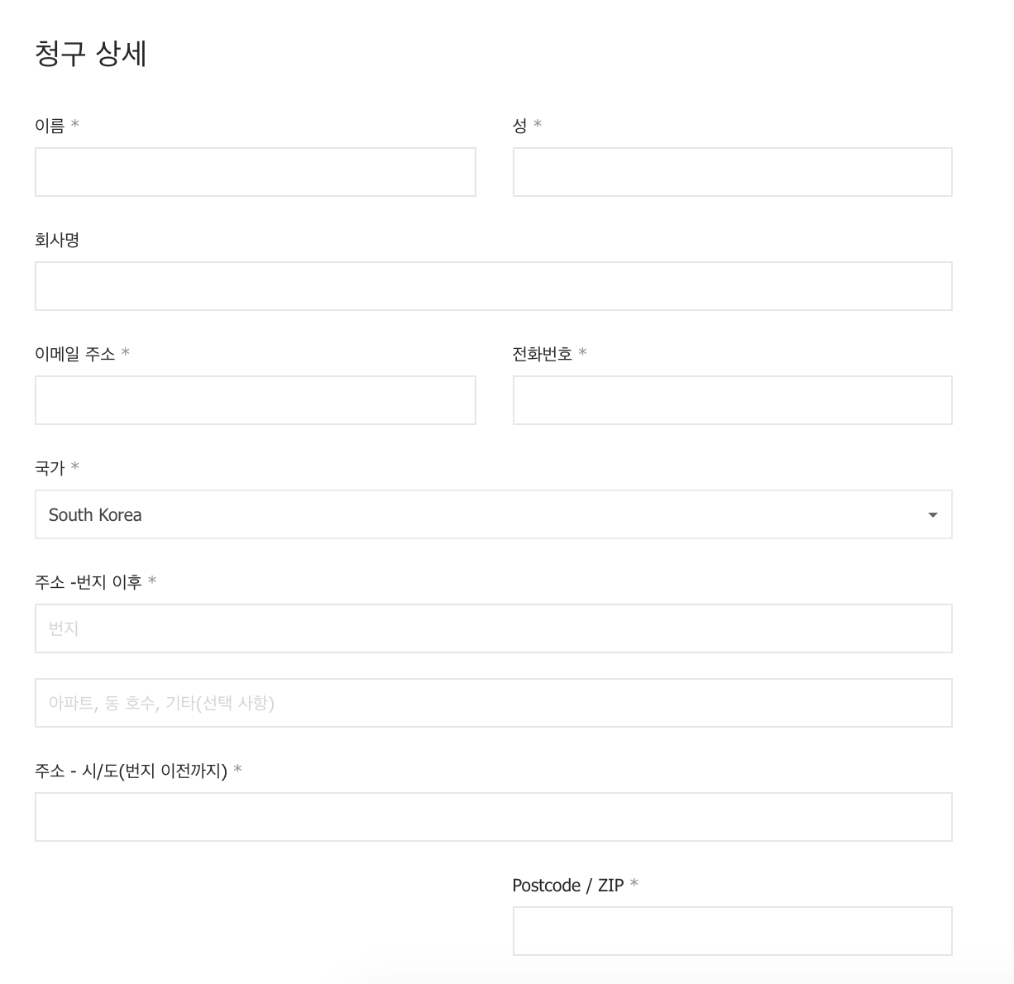Click the 국가 label text
The height and width of the screenshot is (984, 1014).
click(x=50, y=468)
